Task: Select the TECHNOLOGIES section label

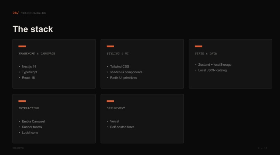Action: tap(34, 13)
